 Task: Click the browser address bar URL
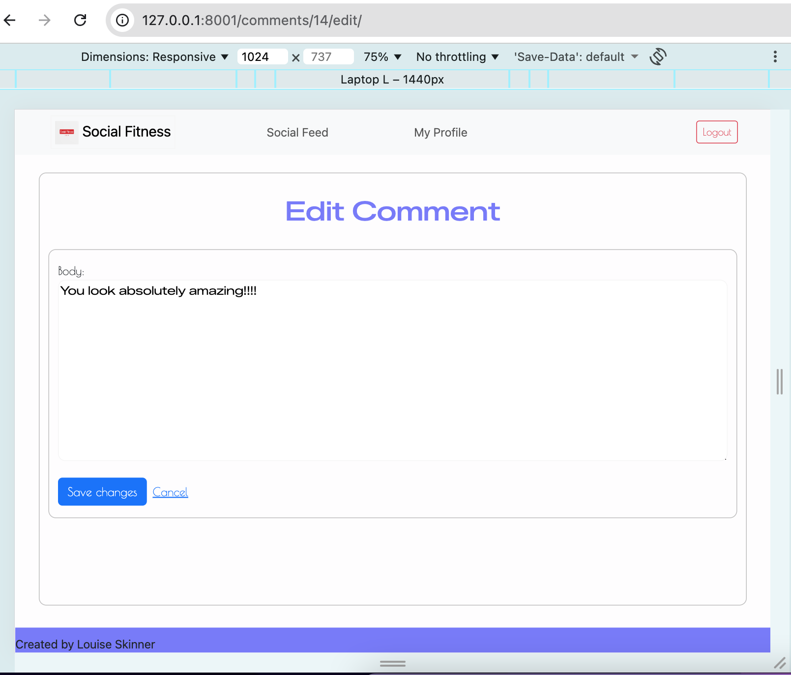pyautogui.click(x=252, y=20)
